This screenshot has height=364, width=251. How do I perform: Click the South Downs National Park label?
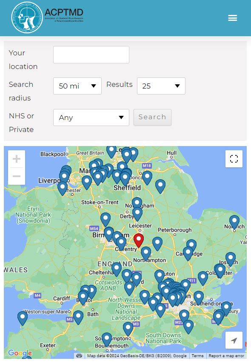(163, 338)
